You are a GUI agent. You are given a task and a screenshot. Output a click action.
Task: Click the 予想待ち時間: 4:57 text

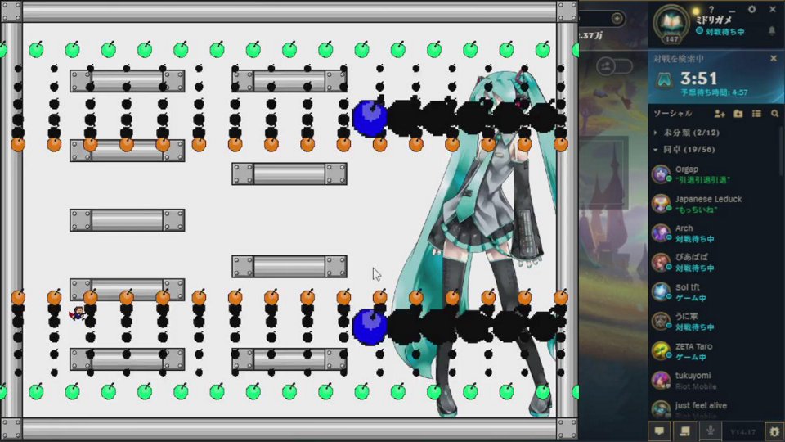click(714, 92)
